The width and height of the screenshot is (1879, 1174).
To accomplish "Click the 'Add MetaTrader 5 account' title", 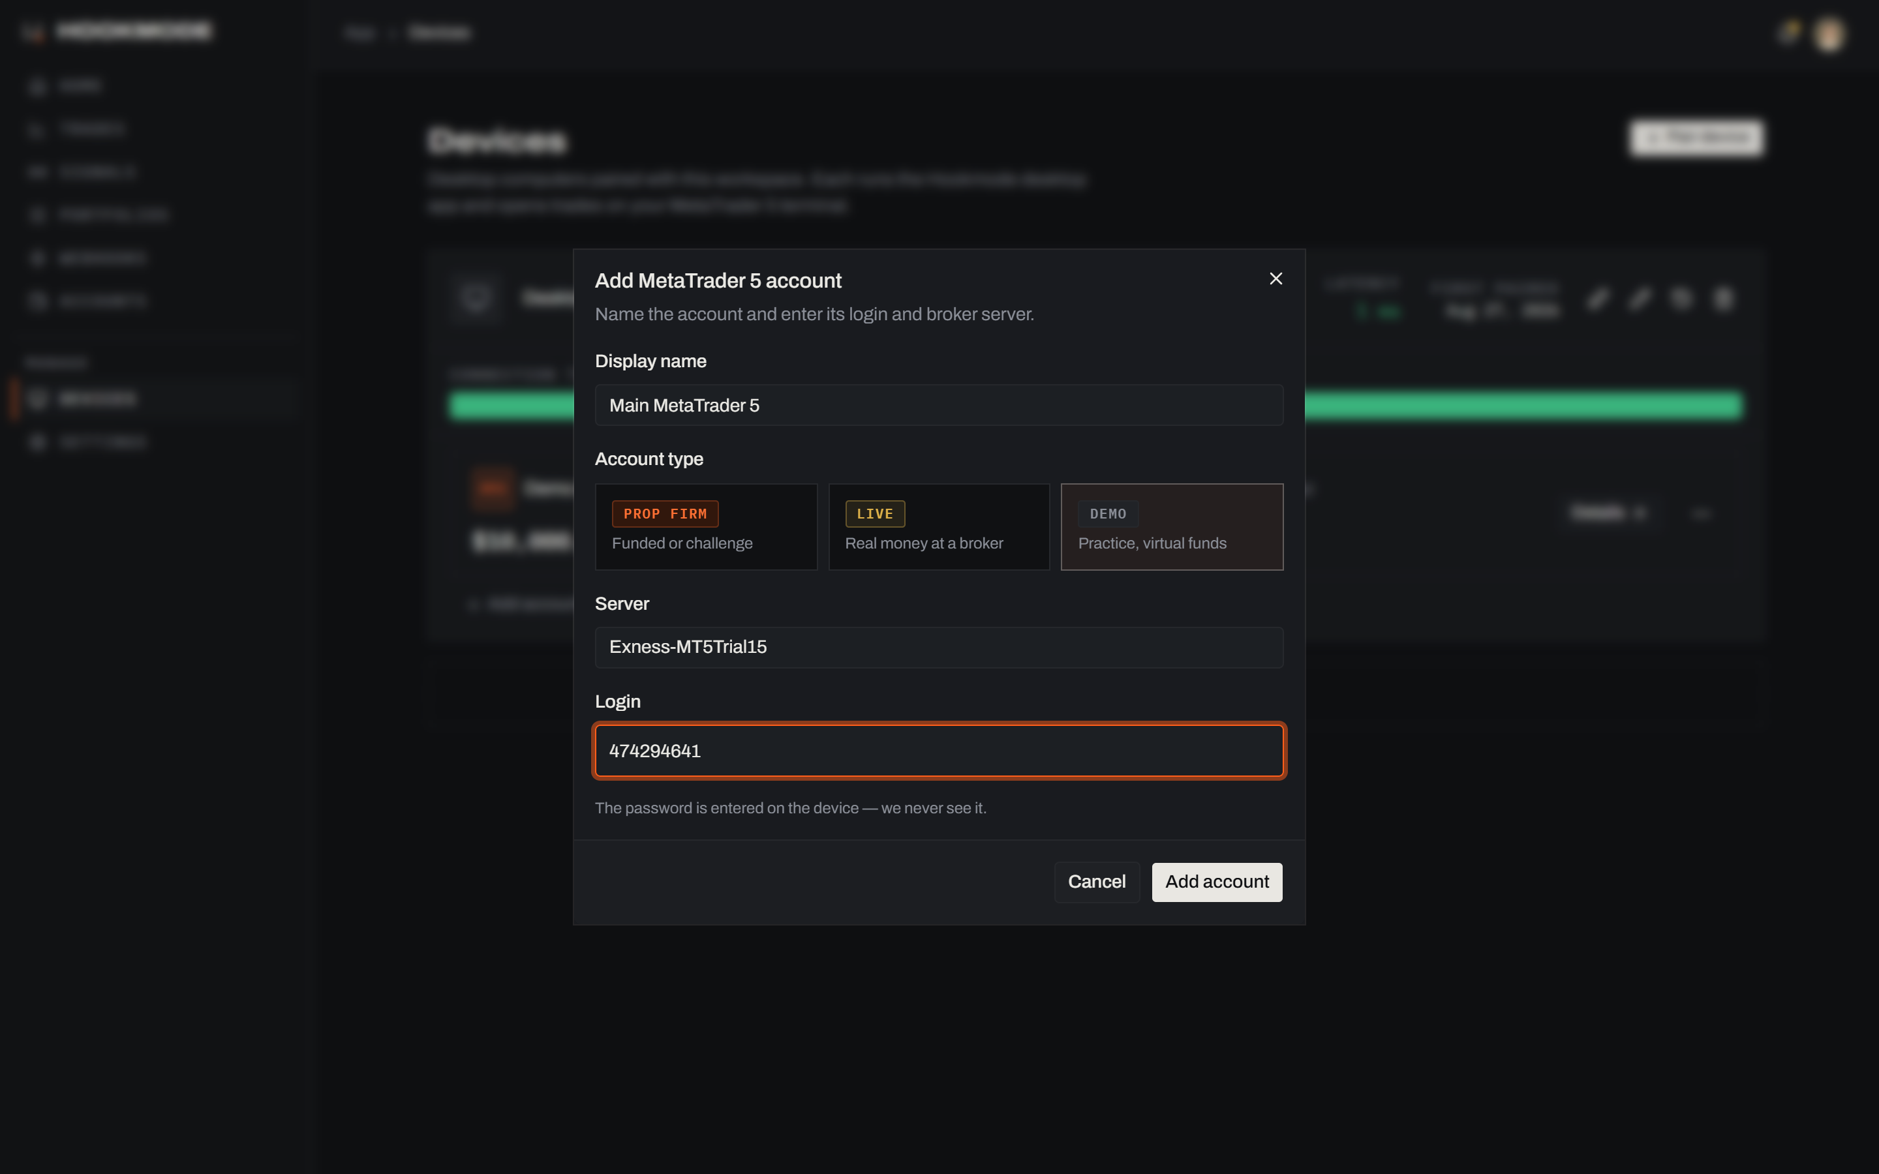I will 718,281.
